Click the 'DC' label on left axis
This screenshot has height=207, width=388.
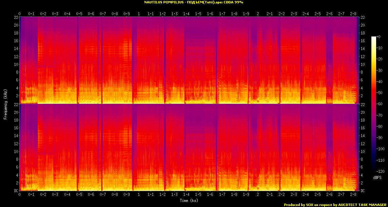point(16,191)
